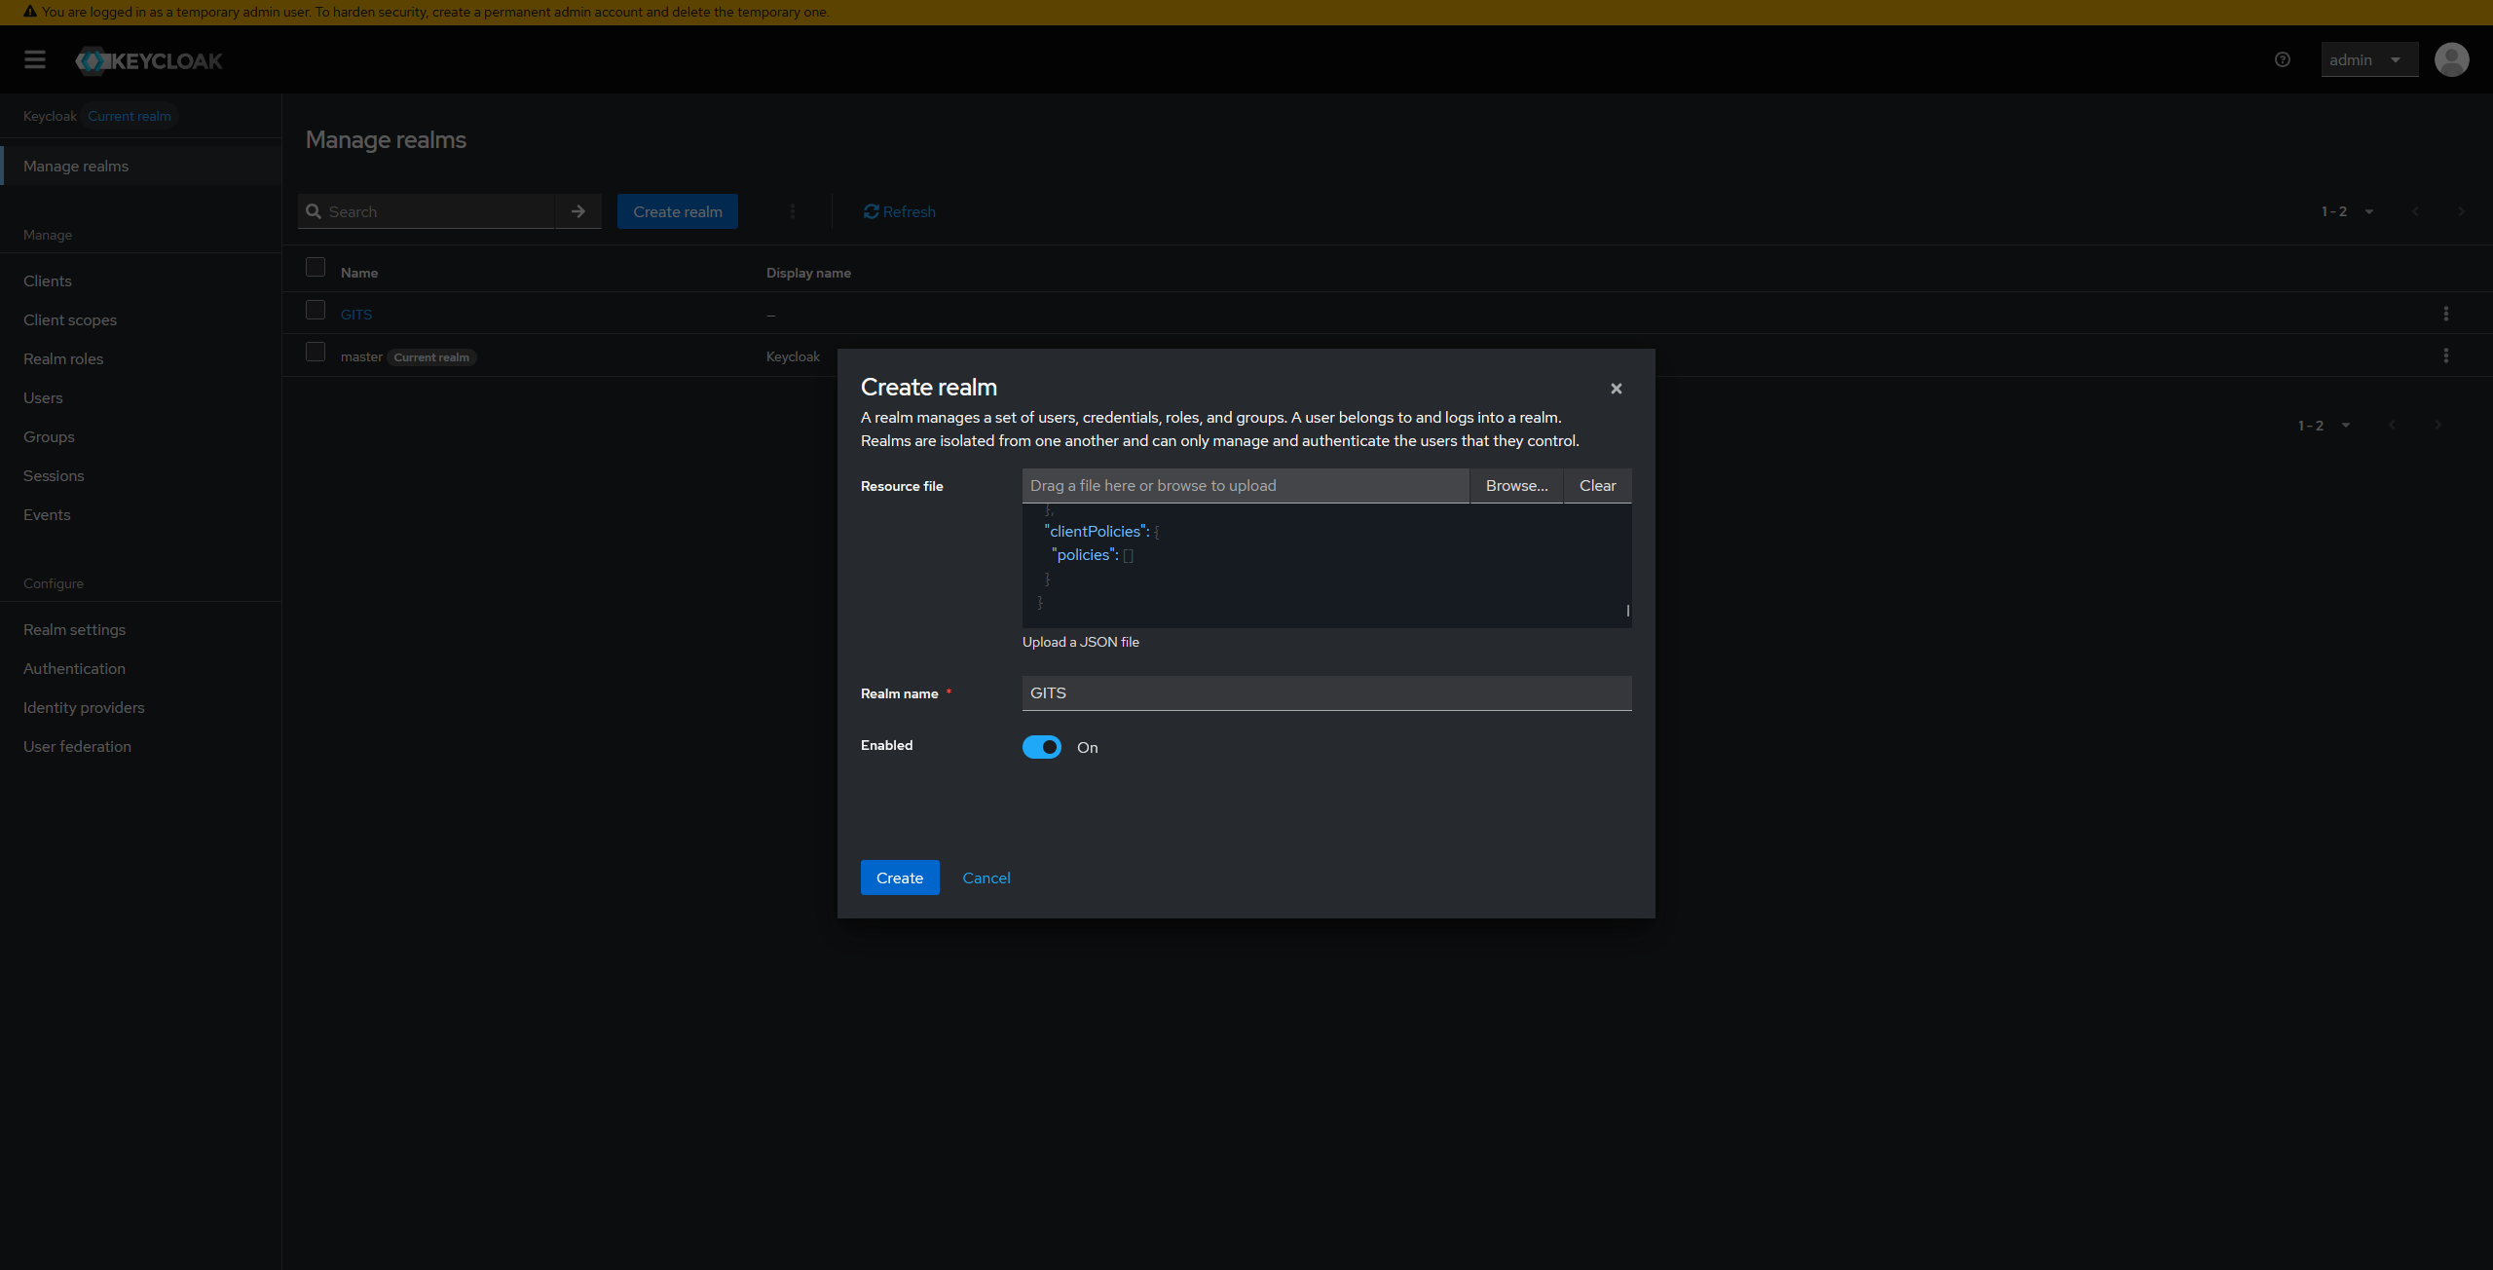The width and height of the screenshot is (2493, 1270).
Task: Click the user avatar icon
Action: [x=2451, y=59]
